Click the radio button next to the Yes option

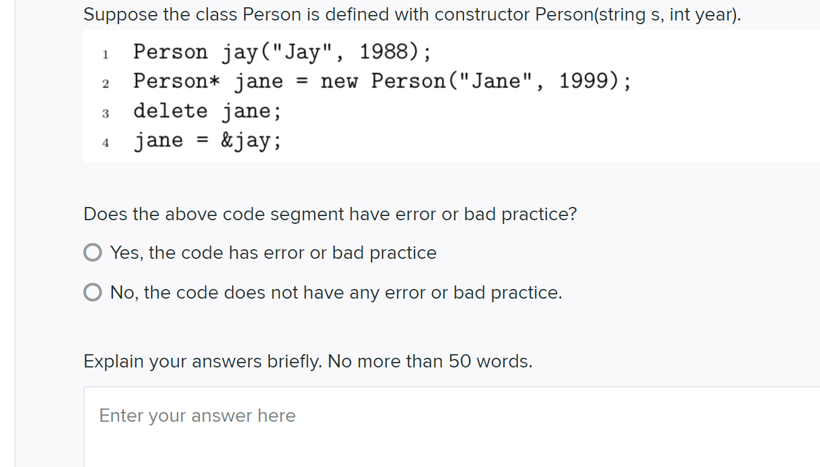click(92, 252)
